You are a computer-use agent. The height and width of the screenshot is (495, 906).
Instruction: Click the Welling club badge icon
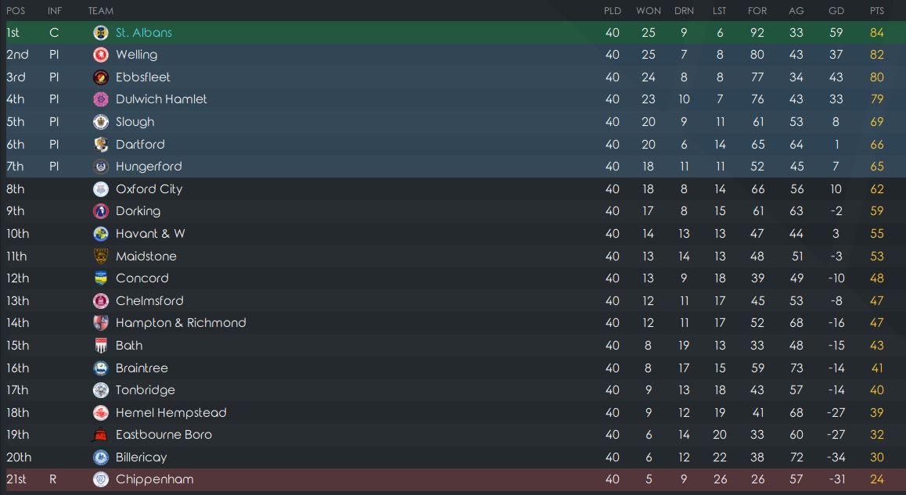point(100,55)
